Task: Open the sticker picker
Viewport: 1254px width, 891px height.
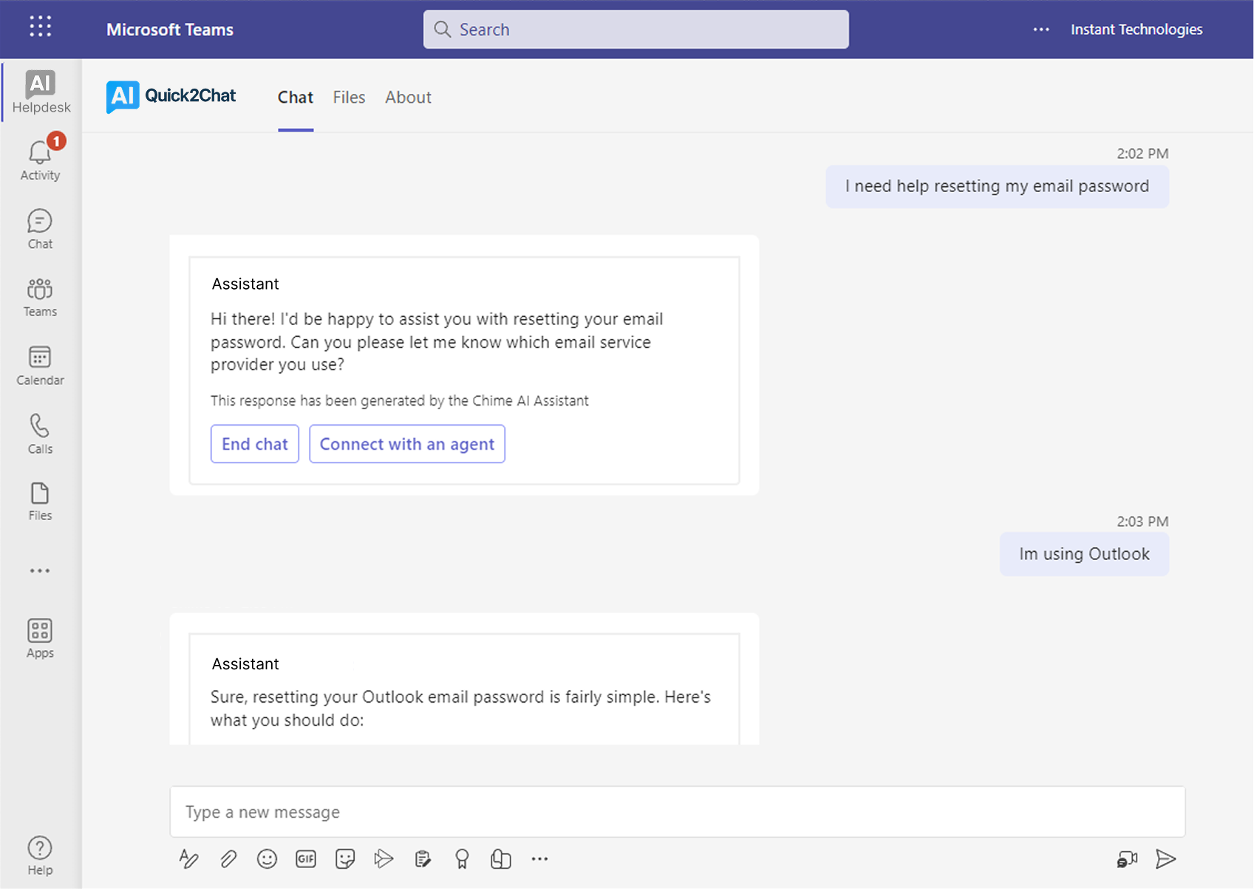Action: point(345,858)
